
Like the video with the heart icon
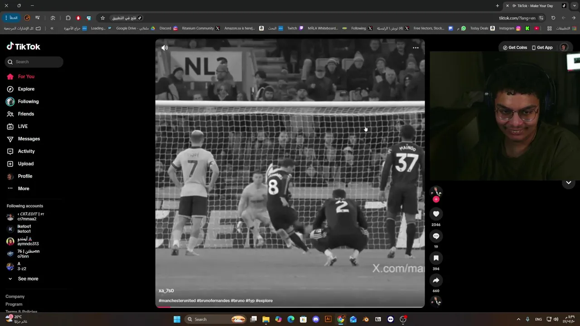point(436,214)
